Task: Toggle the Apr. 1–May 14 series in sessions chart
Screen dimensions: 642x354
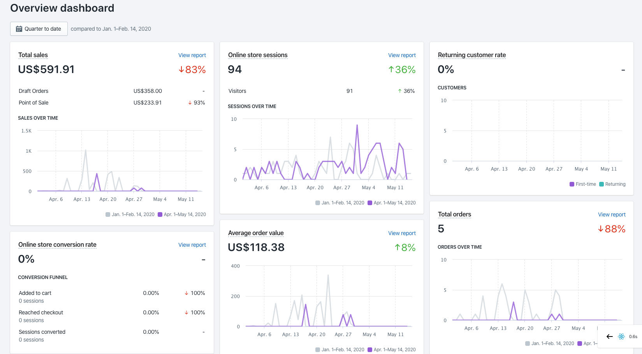Action: (369, 202)
